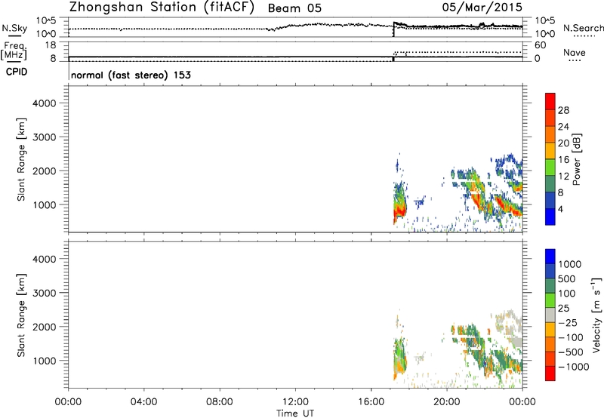Click 'normal (fast stereo) 153' text
The height and width of the screenshot is (418, 604).
[x=131, y=75]
